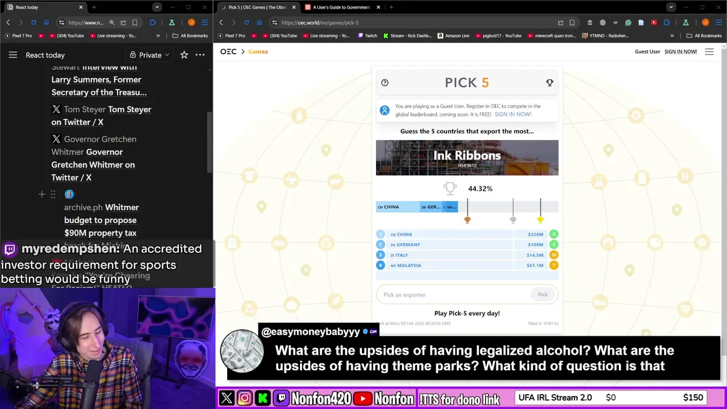Click CHINA segment in export share bar

[x=397, y=207]
